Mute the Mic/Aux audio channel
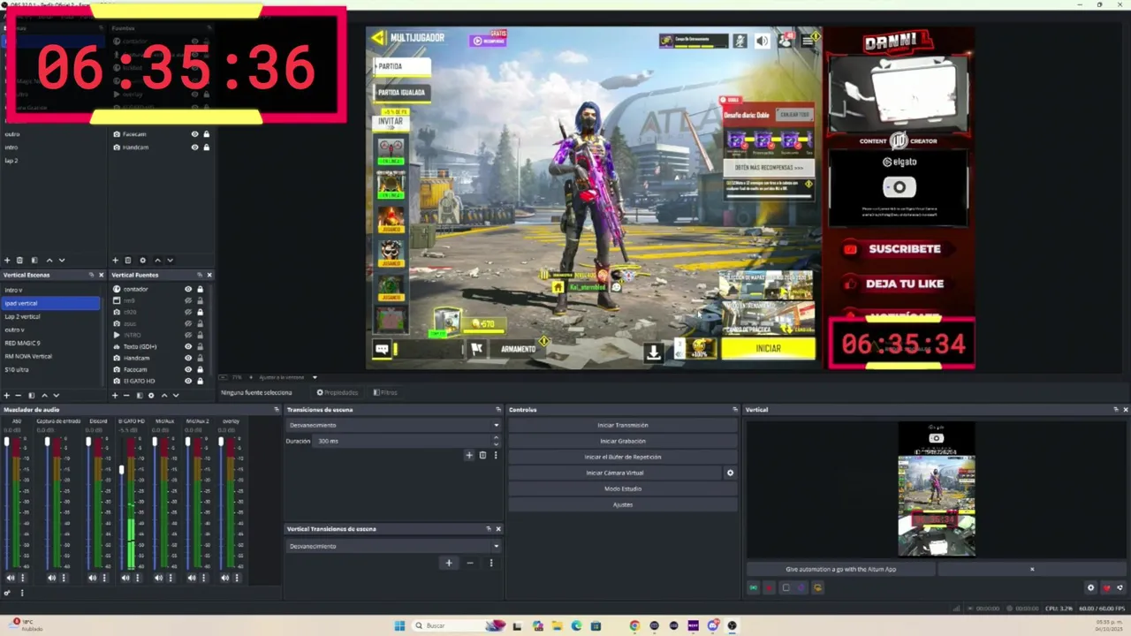The width and height of the screenshot is (1131, 636). [158, 578]
